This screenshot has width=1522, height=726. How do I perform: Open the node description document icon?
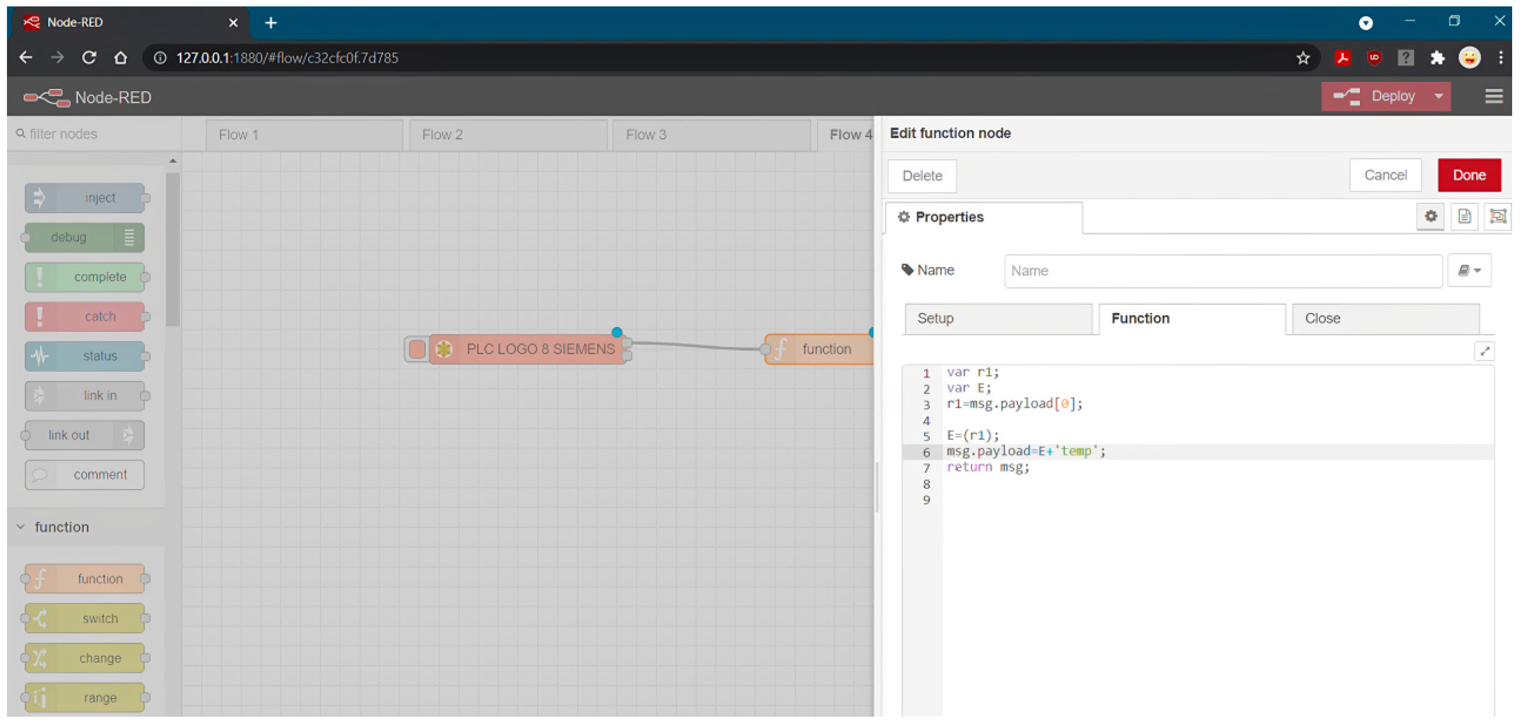point(1463,217)
